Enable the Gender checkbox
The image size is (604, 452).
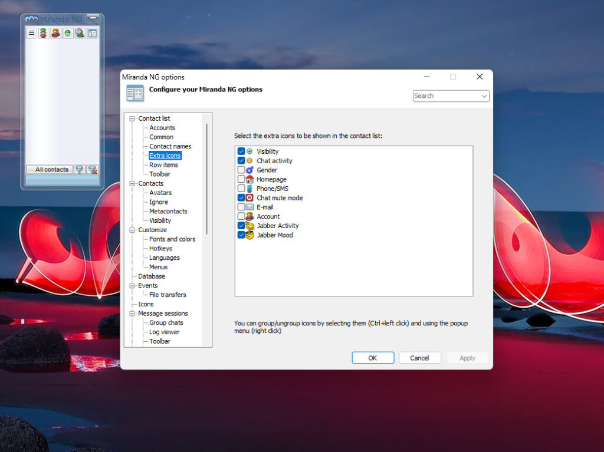point(241,170)
